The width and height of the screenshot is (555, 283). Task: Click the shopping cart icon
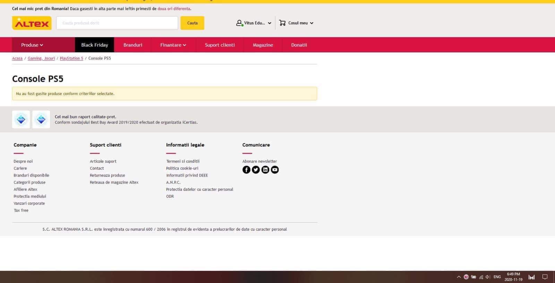[282, 23]
